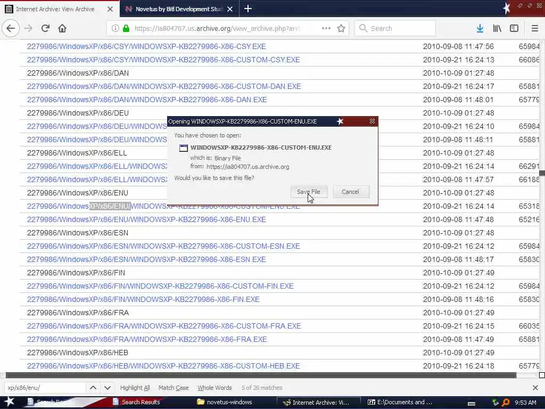Open the browser home page

click(62, 29)
